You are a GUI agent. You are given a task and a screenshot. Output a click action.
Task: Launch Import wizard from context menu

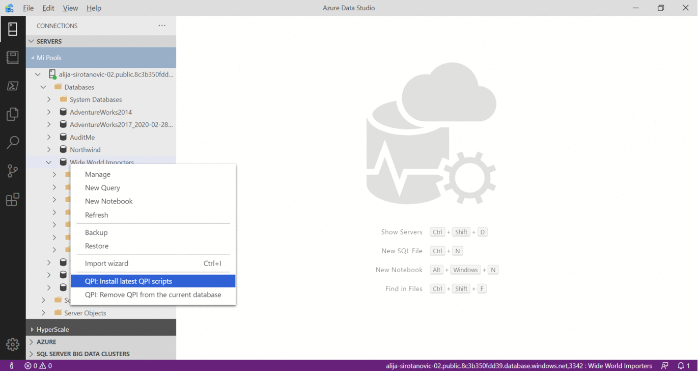(x=153, y=263)
